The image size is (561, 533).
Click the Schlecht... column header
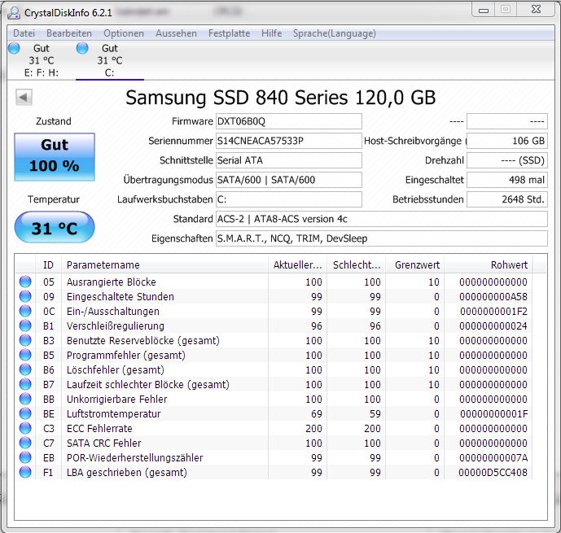(357, 265)
